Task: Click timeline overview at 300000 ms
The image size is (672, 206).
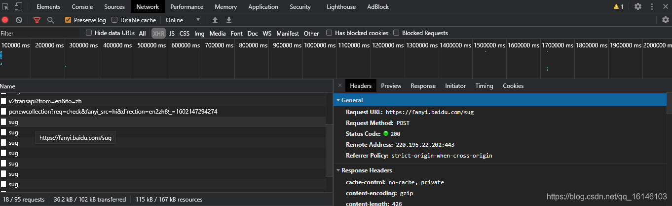Action: (x=82, y=45)
